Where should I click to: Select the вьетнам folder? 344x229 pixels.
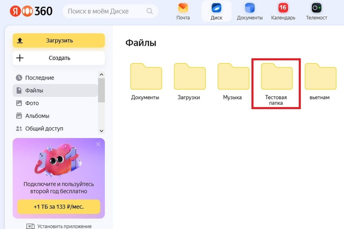tap(320, 82)
